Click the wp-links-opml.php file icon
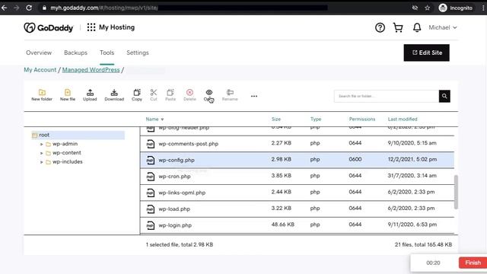The width and height of the screenshot is (487, 274). point(151,193)
